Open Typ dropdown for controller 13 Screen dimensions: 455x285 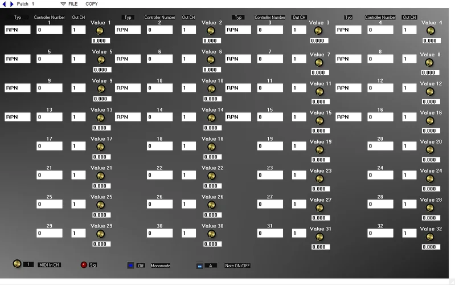(18, 117)
